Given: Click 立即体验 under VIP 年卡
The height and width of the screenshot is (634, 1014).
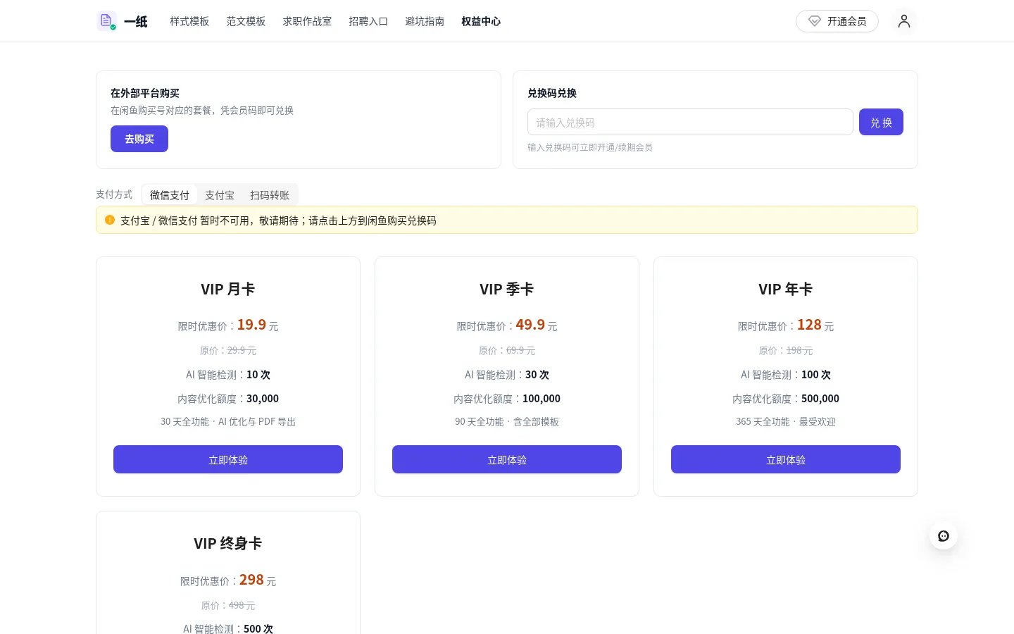Looking at the screenshot, I should click(786, 459).
